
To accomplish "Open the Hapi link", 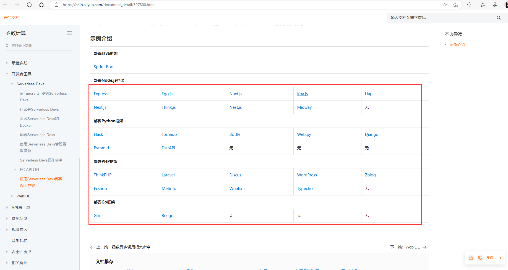I will (x=369, y=94).
